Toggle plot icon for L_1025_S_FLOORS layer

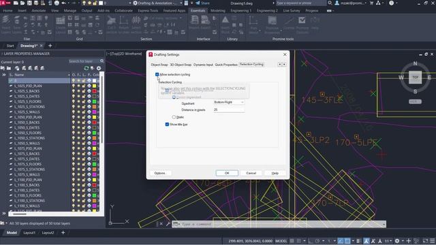(89, 101)
